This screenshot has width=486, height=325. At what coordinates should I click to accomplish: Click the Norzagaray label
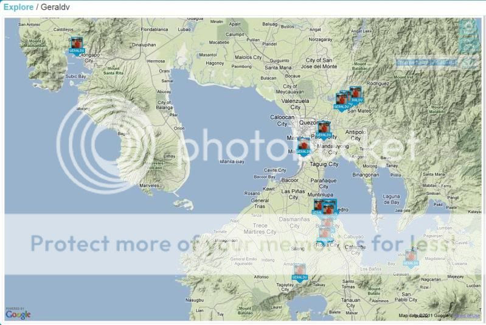click(x=320, y=40)
